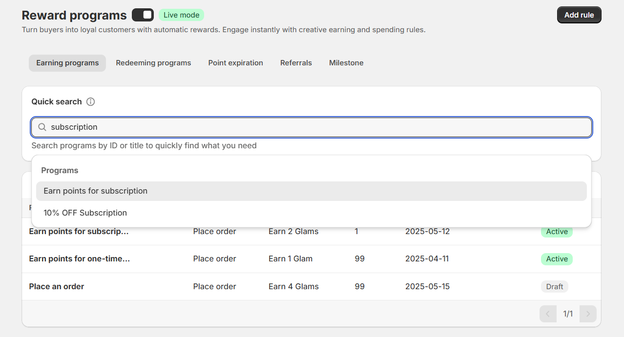624x337 pixels.
Task: Select 'Earn points for subscription' suggestion
Action: pos(95,191)
